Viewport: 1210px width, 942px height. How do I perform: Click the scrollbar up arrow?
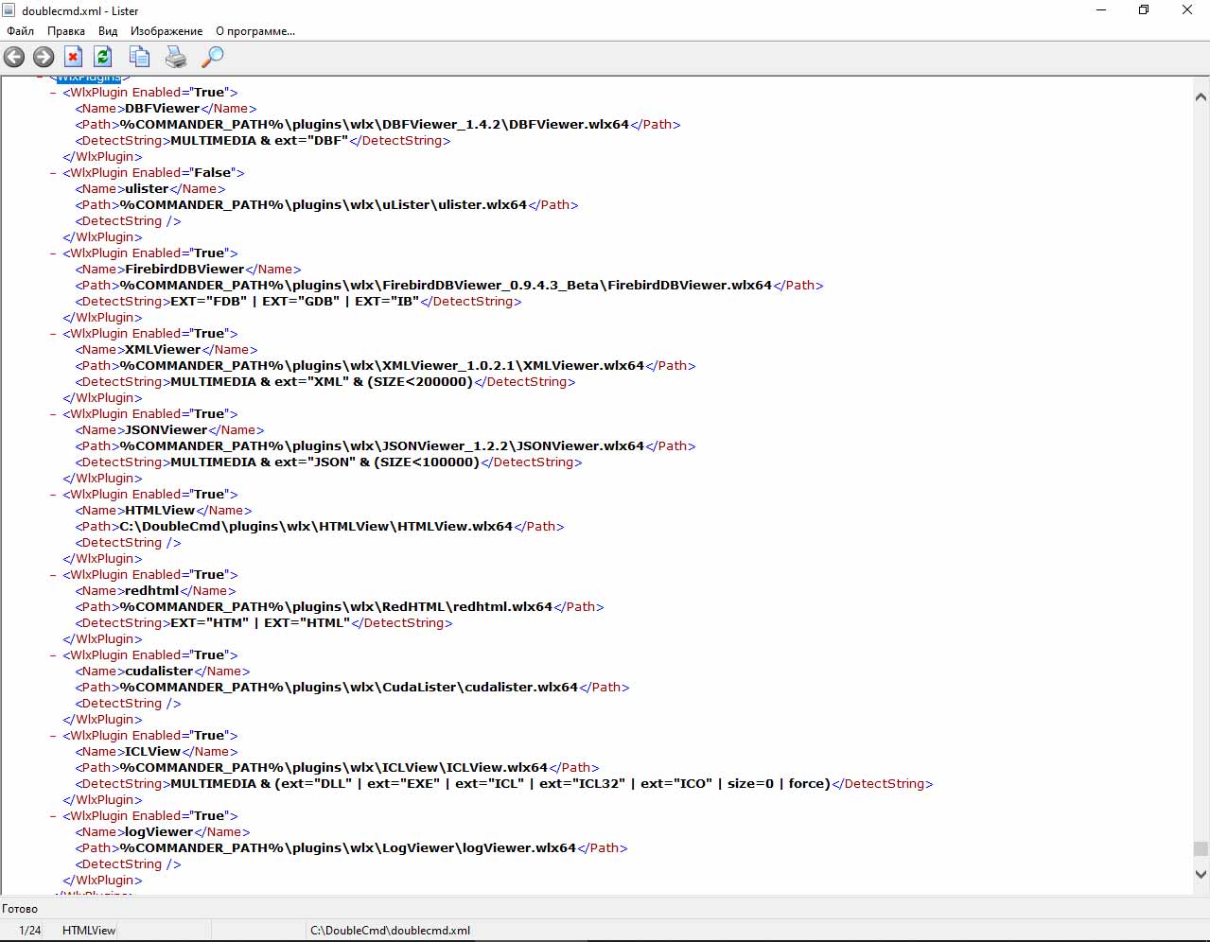[1201, 96]
